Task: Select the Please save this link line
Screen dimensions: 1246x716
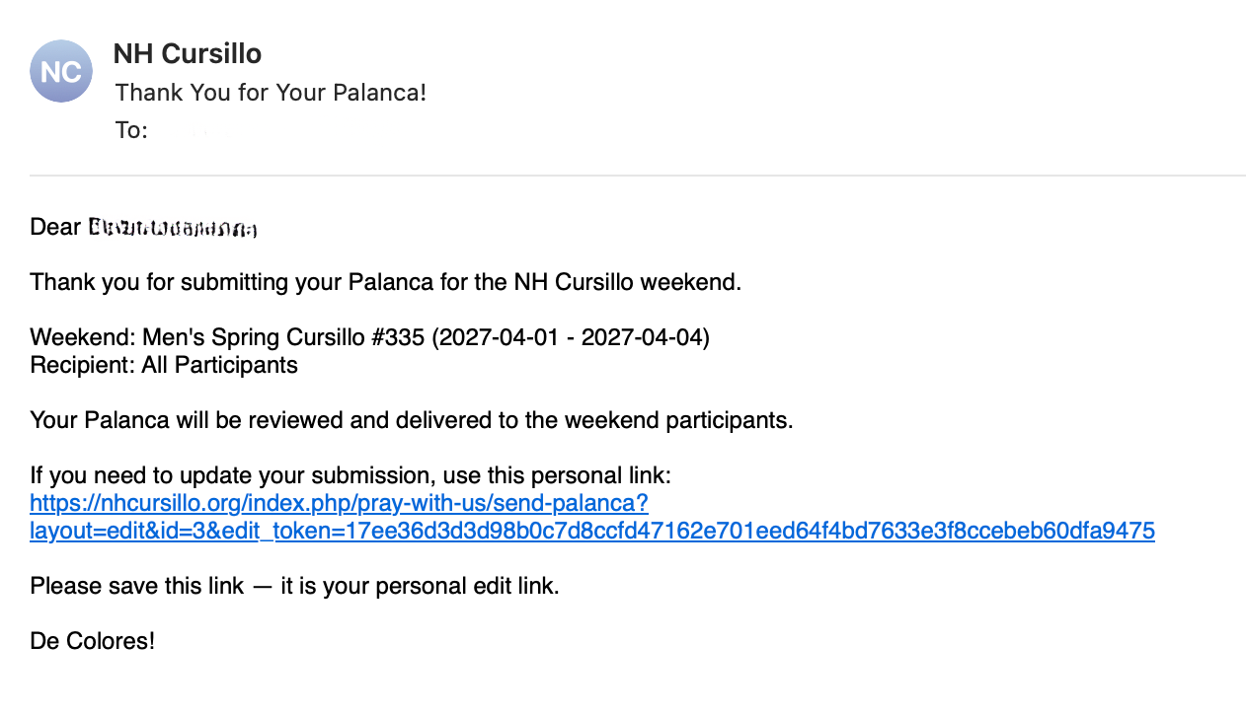Action: click(x=294, y=587)
